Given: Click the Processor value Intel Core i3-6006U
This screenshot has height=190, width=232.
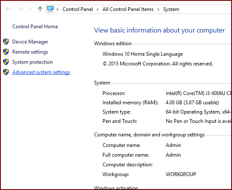Looking at the screenshot, I should 198,93.
